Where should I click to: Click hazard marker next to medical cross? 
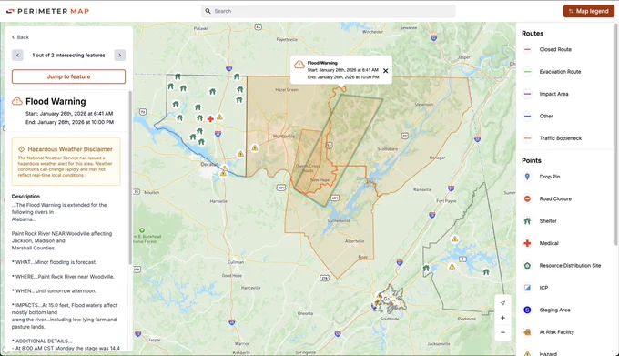[220, 117]
